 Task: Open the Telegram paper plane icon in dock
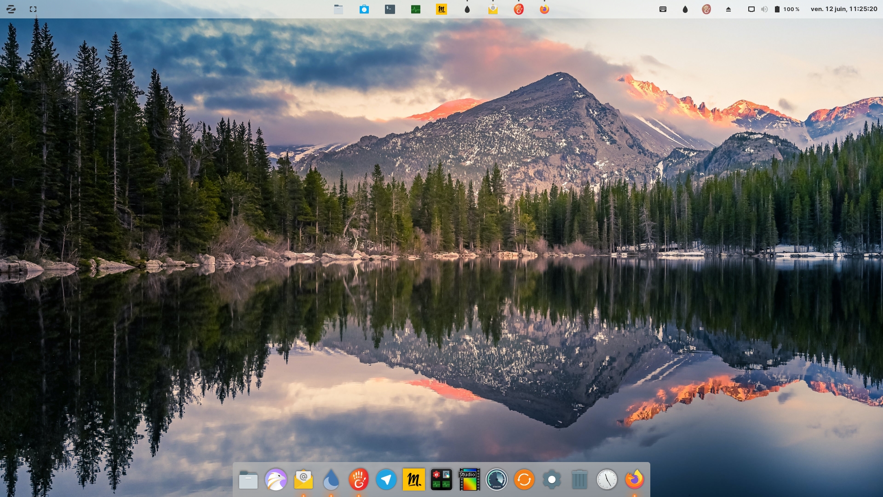pos(386,480)
